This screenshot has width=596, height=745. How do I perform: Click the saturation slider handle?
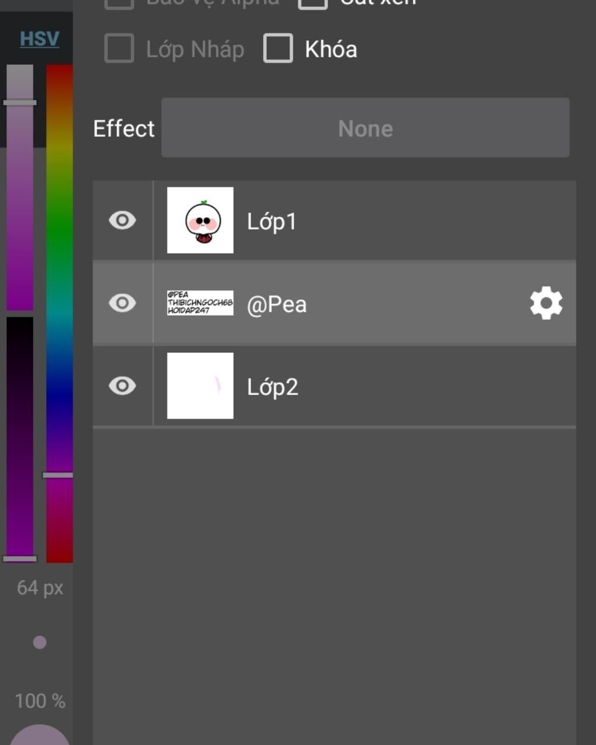point(20,102)
